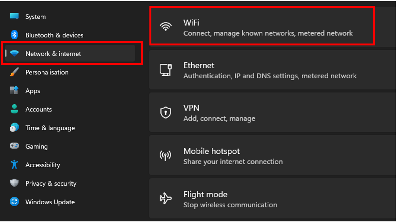
Task: Select Network & internet in sidebar
Action: tap(53, 54)
